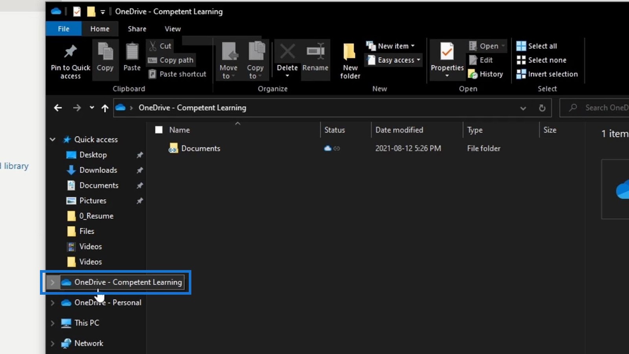This screenshot has height=354, width=629.
Task: Sort by the Status column header
Action: pyautogui.click(x=335, y=130)
